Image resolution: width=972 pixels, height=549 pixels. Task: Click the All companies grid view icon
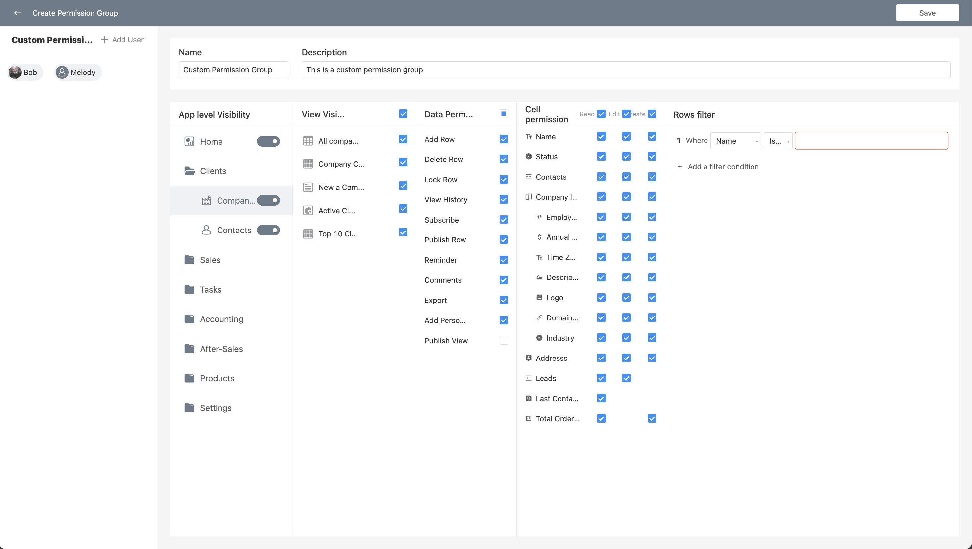308,141
